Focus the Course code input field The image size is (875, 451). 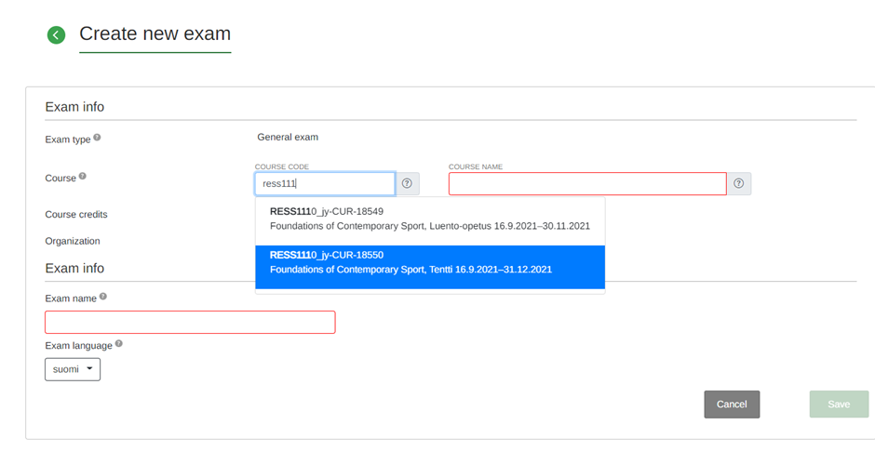325,184
